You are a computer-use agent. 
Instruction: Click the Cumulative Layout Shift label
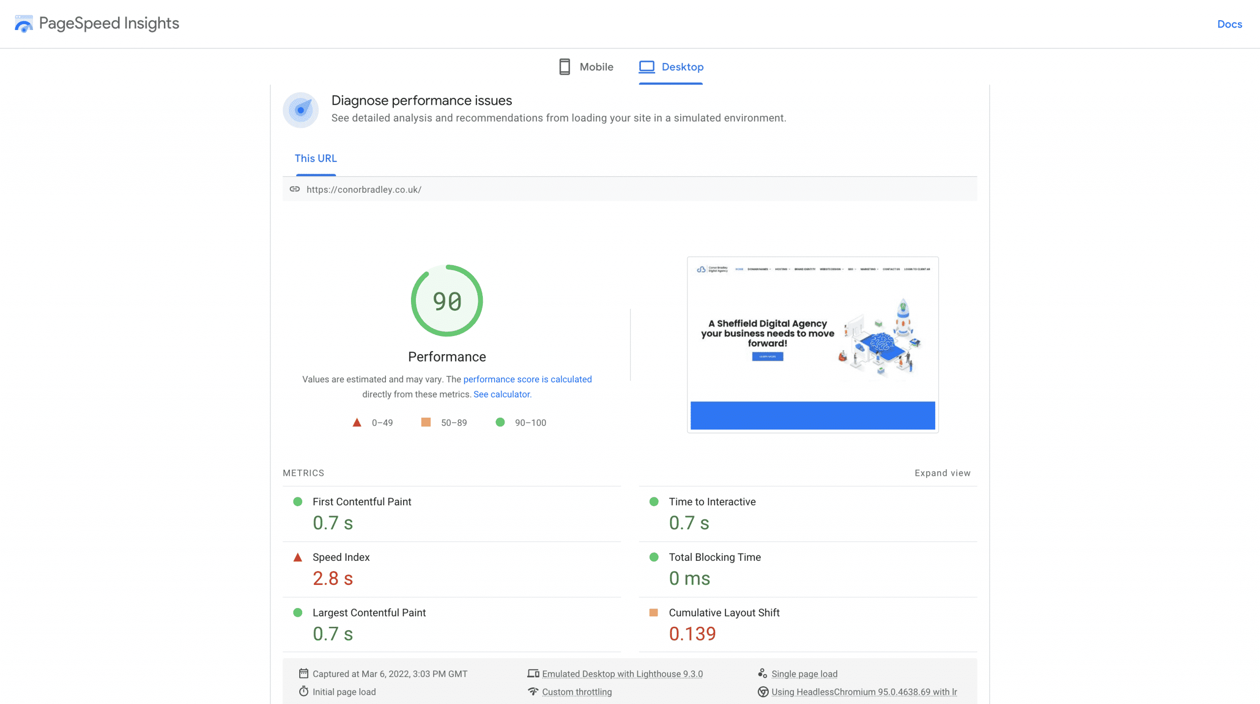[724, 612]
